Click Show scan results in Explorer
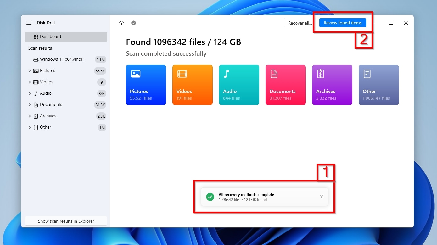437x245 pixels. pyautogui.click(x=66, y=221)
